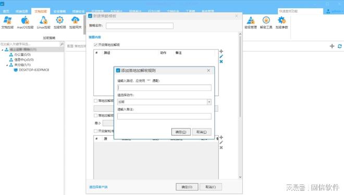Close the outer policy template dialog
The width and height of the screenshot is (344, 195).
236,16
